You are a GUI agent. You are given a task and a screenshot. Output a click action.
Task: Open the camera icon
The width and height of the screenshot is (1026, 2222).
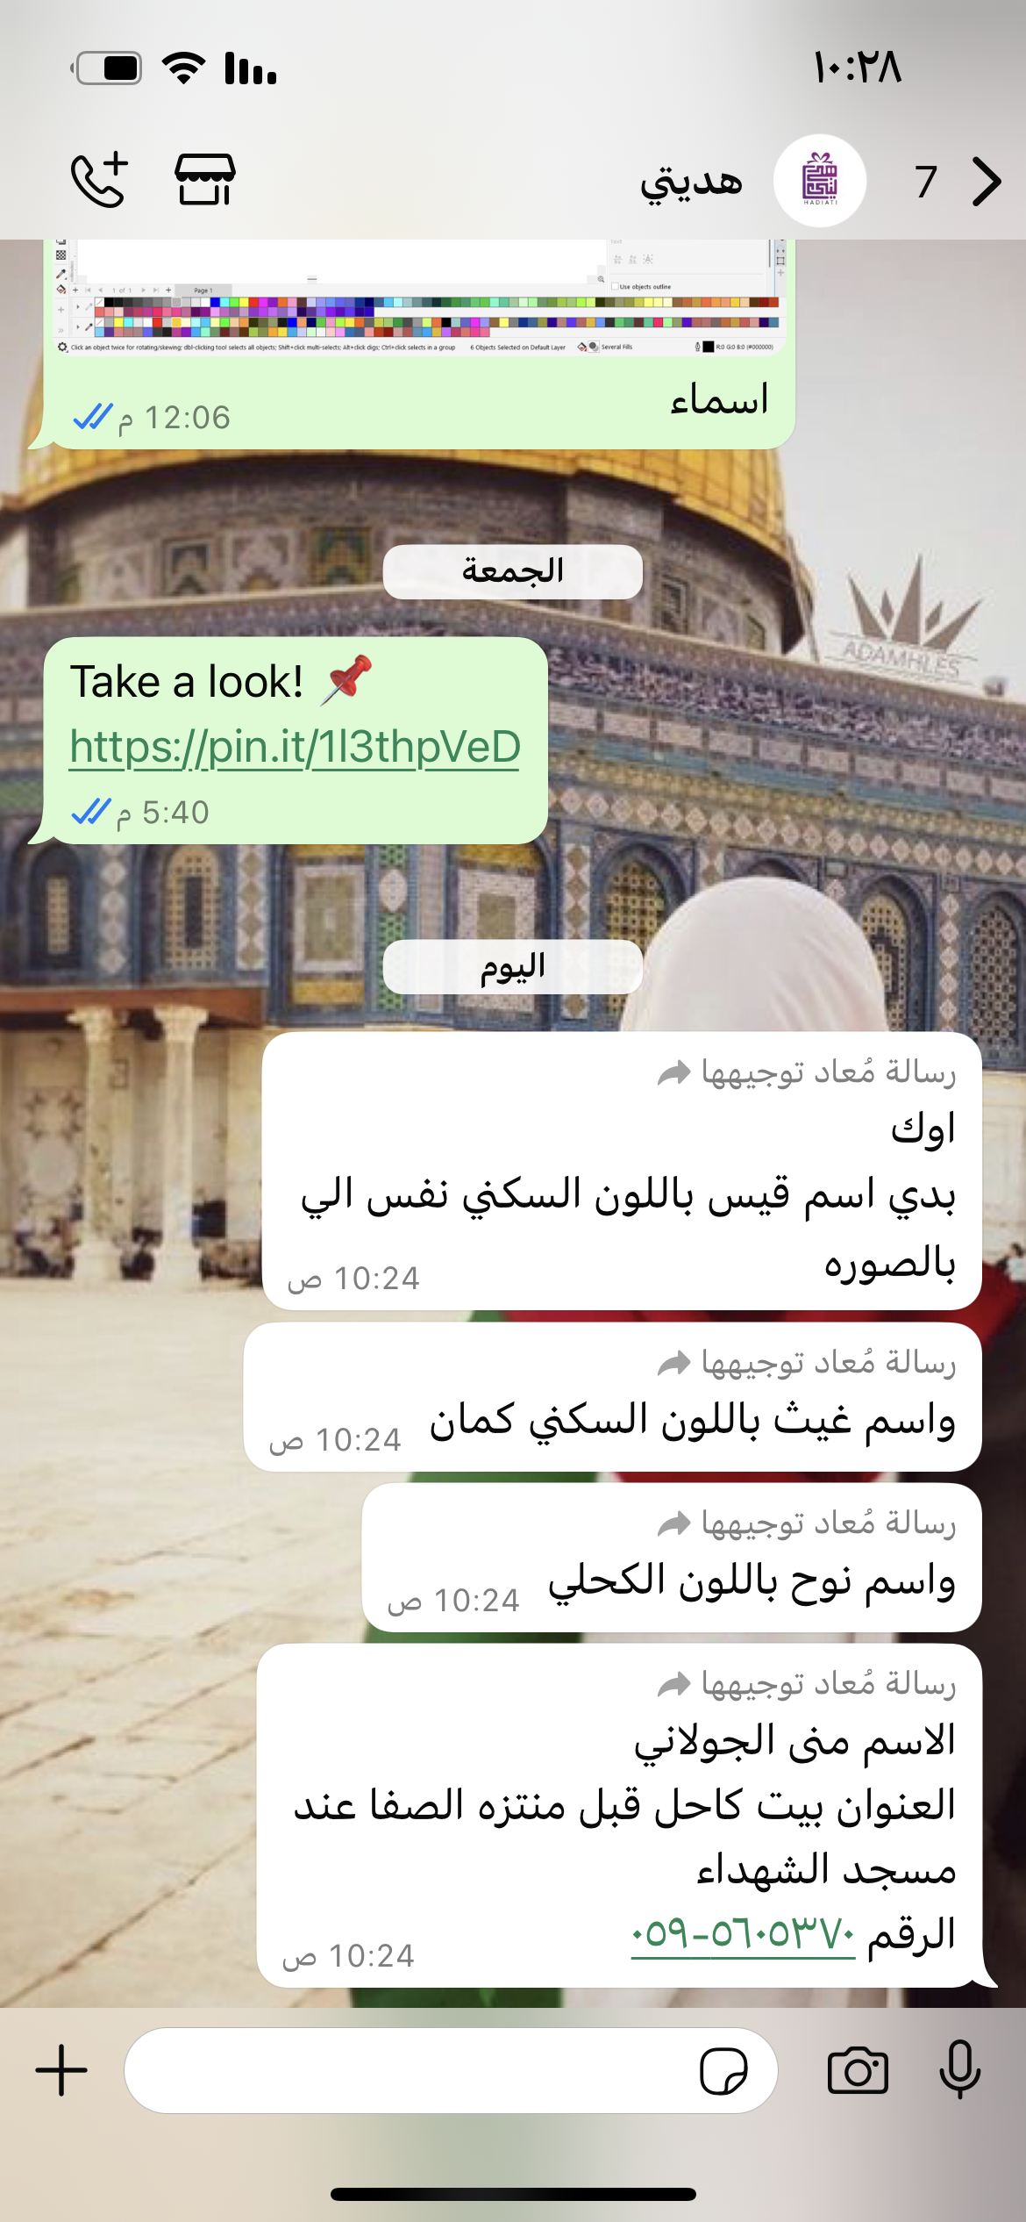click(858, 2070)
